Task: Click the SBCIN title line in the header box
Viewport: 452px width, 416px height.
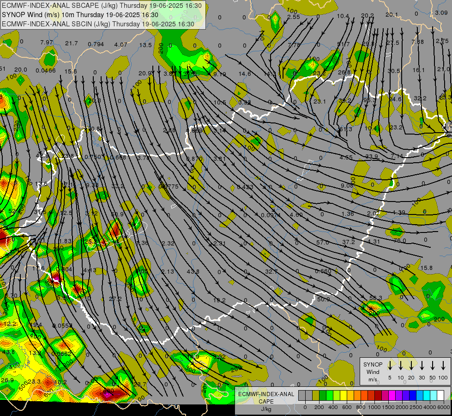Action: tap(98, 24)
